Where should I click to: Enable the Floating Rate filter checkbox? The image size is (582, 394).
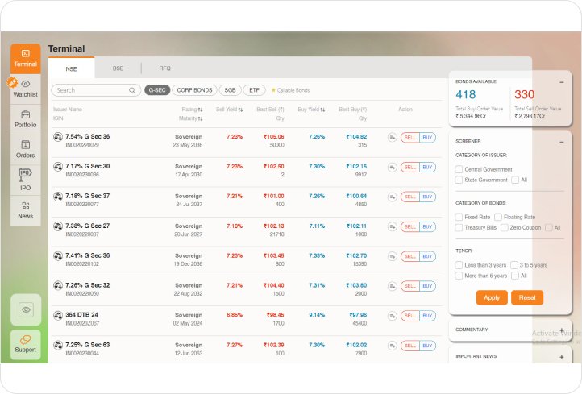coord(498,217)
